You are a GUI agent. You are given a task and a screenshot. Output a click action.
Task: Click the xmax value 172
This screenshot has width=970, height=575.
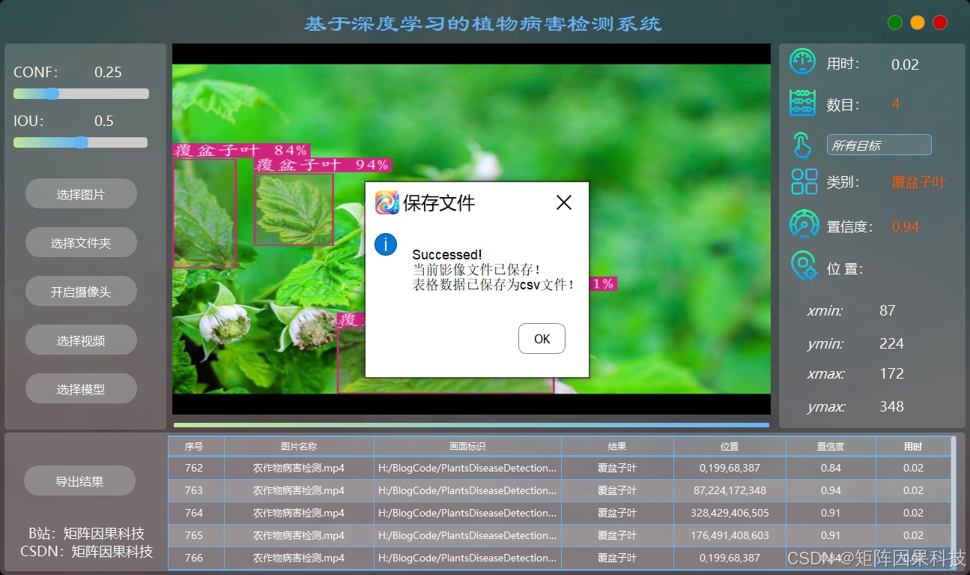(x=891, y=373)
